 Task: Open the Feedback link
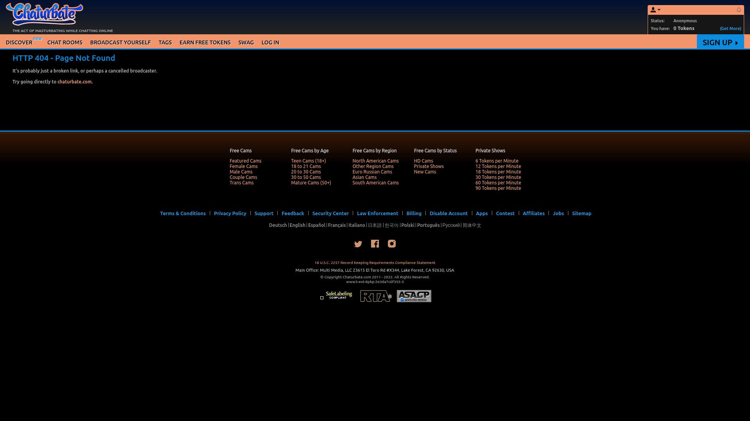(x=293, y=214)
